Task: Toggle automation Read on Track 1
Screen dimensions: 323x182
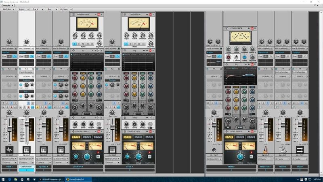Action: 11,103
